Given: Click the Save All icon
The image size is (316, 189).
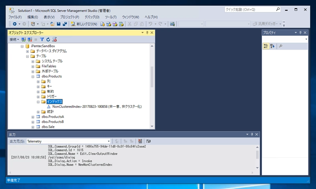Looking at the screenshot, I should coord(65,24).
